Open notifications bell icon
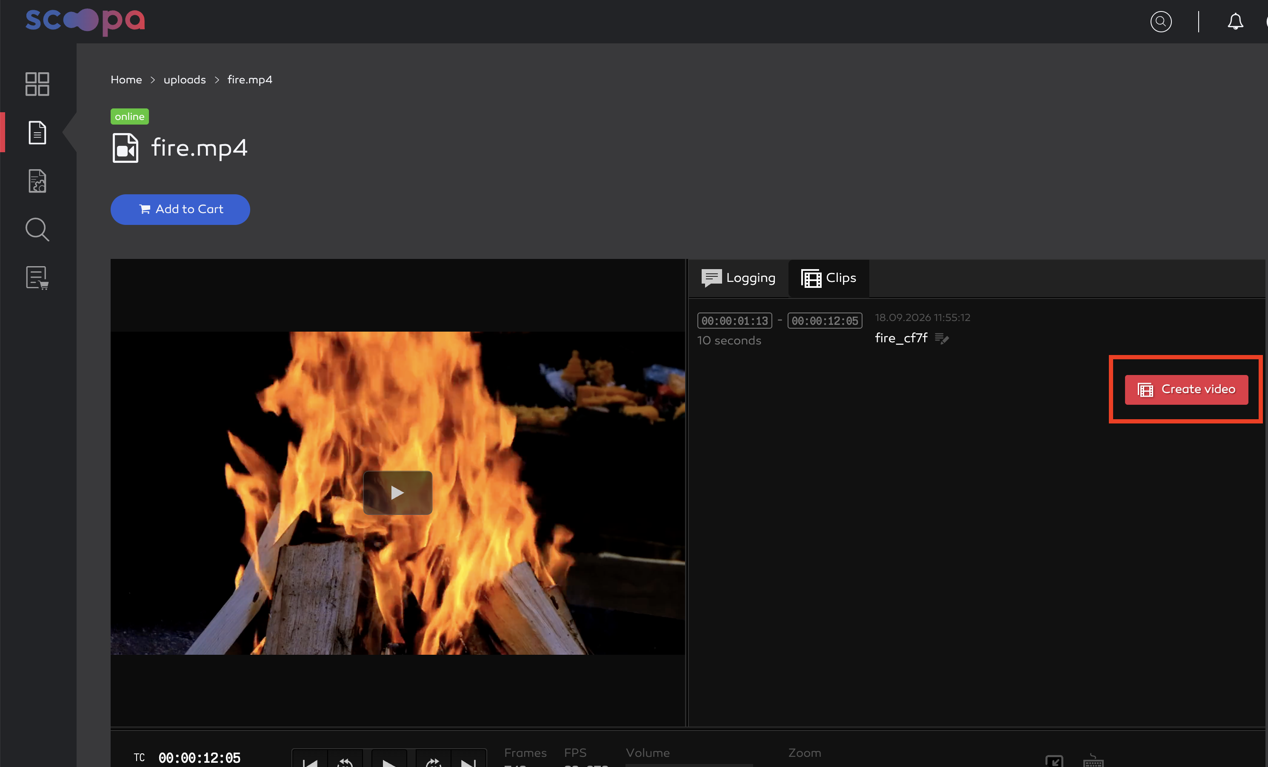Viewport: 1268px width, 767px height. pyautogui.click(x=1235, y=22)
